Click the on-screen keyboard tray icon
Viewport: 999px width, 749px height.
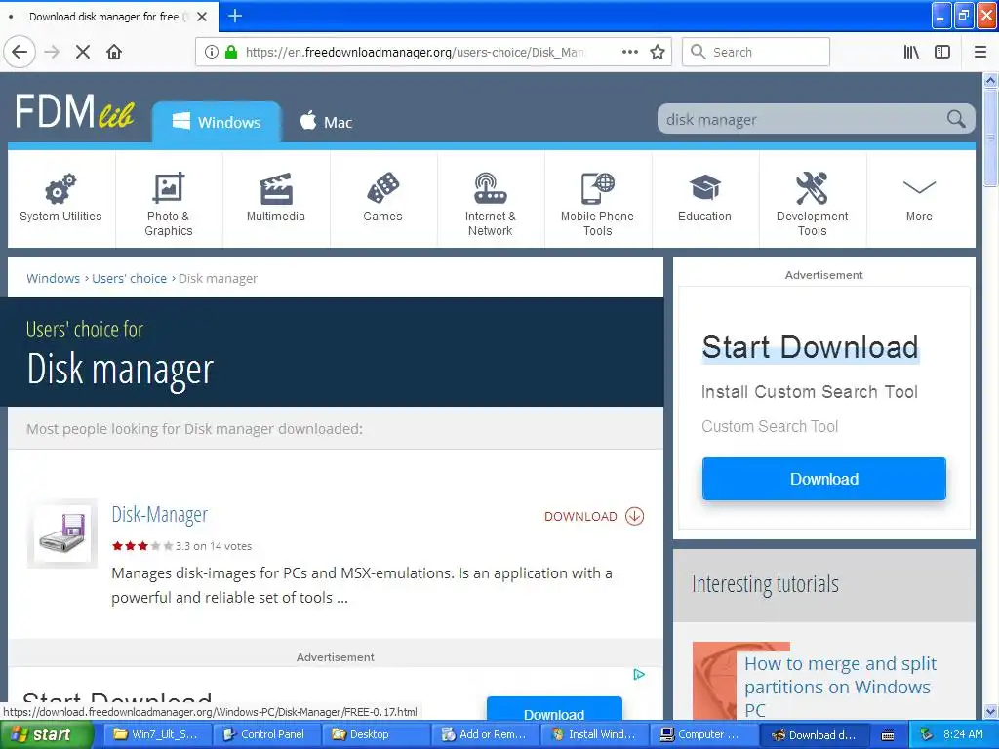888,735
